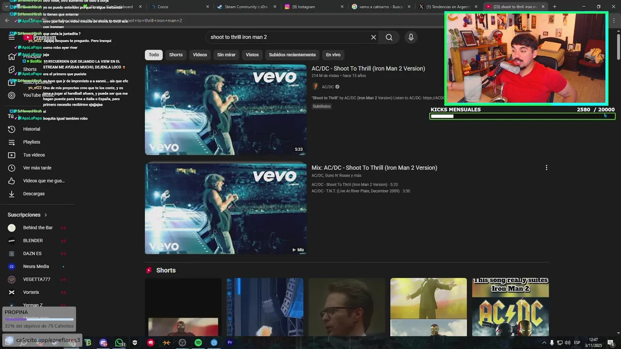The width and height of the screenshot is (621, 349).
Task: Select the Todo filter chip
Action: click(x=154, y=55)
